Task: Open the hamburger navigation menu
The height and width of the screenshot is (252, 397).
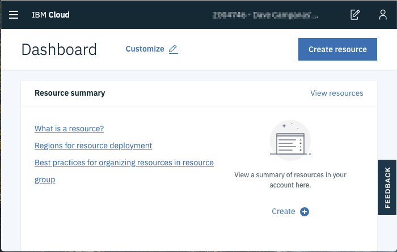Action: 14,15
